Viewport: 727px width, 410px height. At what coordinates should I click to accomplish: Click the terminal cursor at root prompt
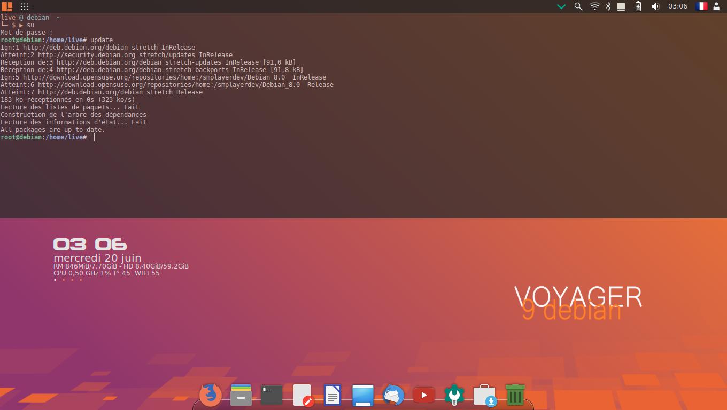click(92, 137)
